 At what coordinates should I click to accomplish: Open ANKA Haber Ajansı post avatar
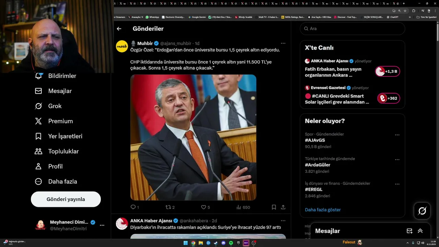[122, 224]
